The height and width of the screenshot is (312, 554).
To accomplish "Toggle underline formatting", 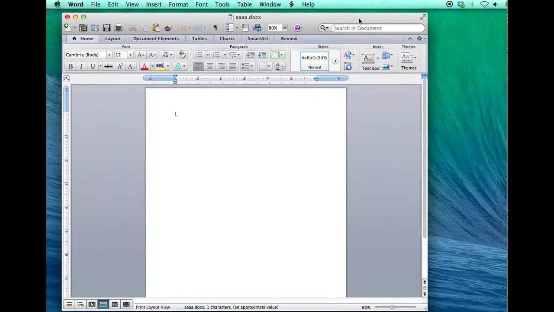I will (92, 66).
